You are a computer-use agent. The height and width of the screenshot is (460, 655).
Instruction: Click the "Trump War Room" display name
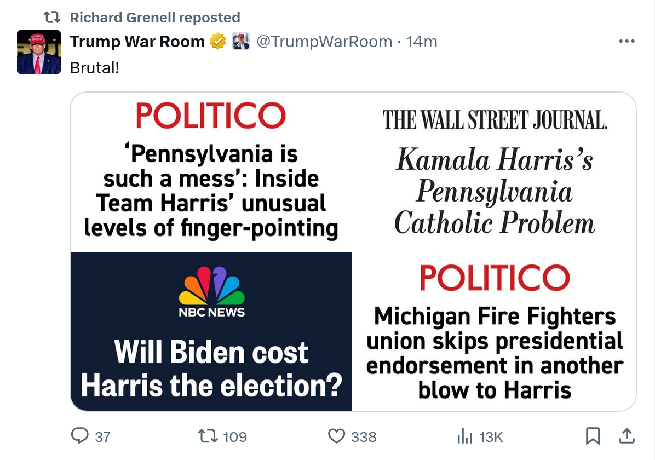click(x=137, y=42)
